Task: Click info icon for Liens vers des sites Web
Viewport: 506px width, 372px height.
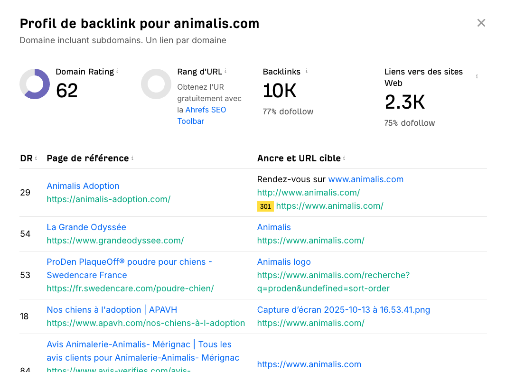Action: click(x=477, y=76)
